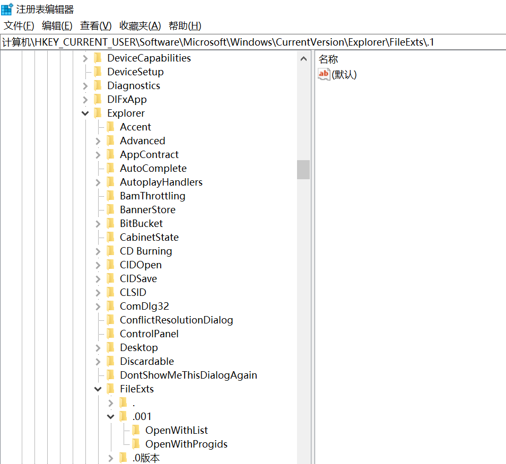Screen dimensions: 506x464
Task: Expand the BitBucket key
Action: pos(98,224)
